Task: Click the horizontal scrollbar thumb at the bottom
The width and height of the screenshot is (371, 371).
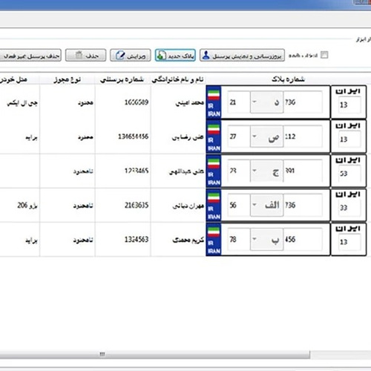Action: 154,354
